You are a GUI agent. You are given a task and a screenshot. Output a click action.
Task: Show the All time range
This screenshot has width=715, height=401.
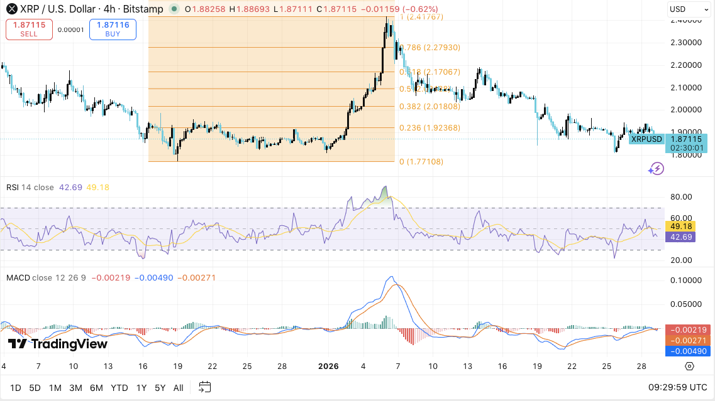point(179,388)
